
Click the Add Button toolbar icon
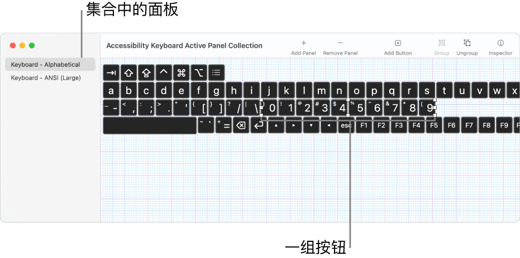coord(398,43)
